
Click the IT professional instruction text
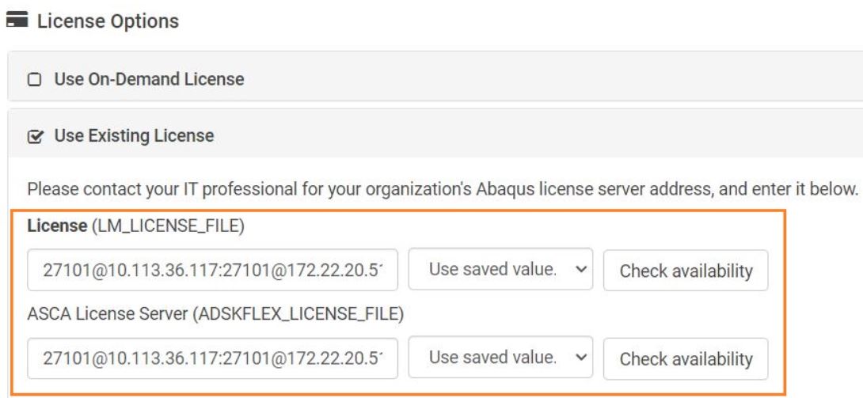click(x=443, y=190)
